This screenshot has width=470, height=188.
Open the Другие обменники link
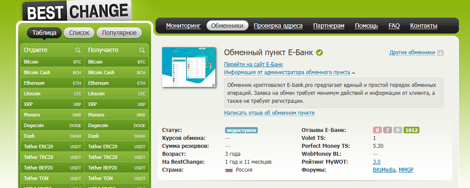pos(412,53)
